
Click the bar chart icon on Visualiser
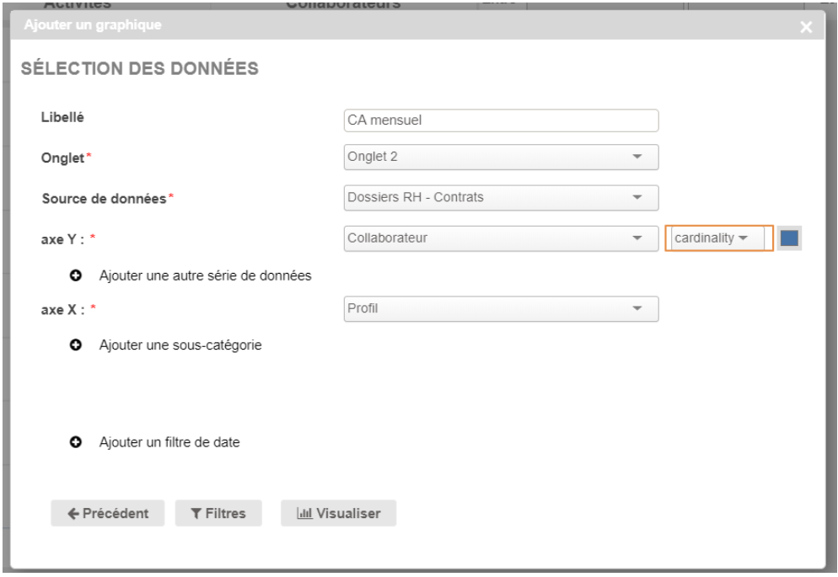pyautogui.click(x=303, y=514)
